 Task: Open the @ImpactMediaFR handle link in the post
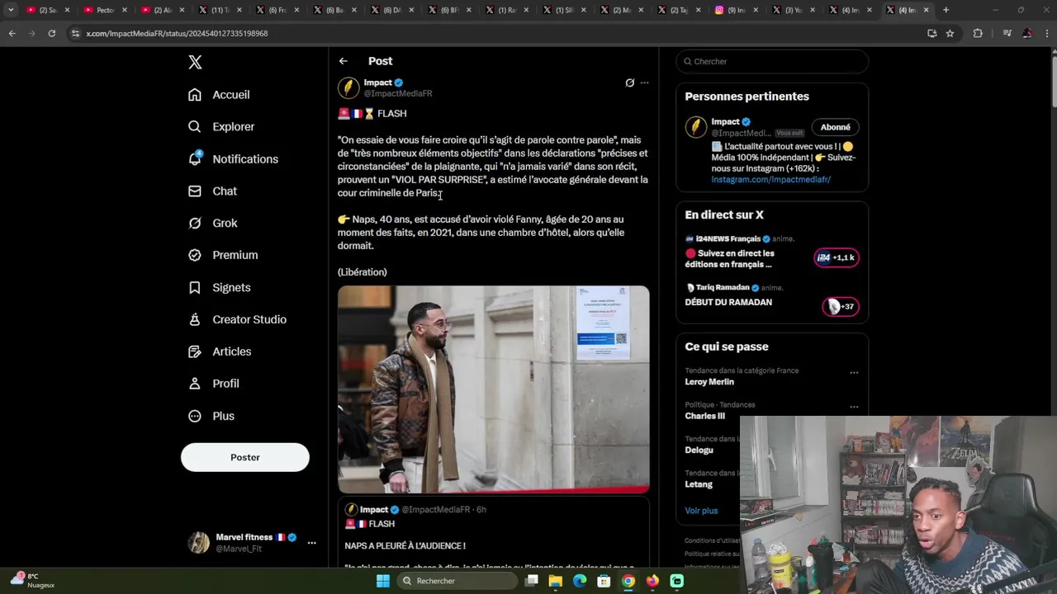click(x=398, y=94)
